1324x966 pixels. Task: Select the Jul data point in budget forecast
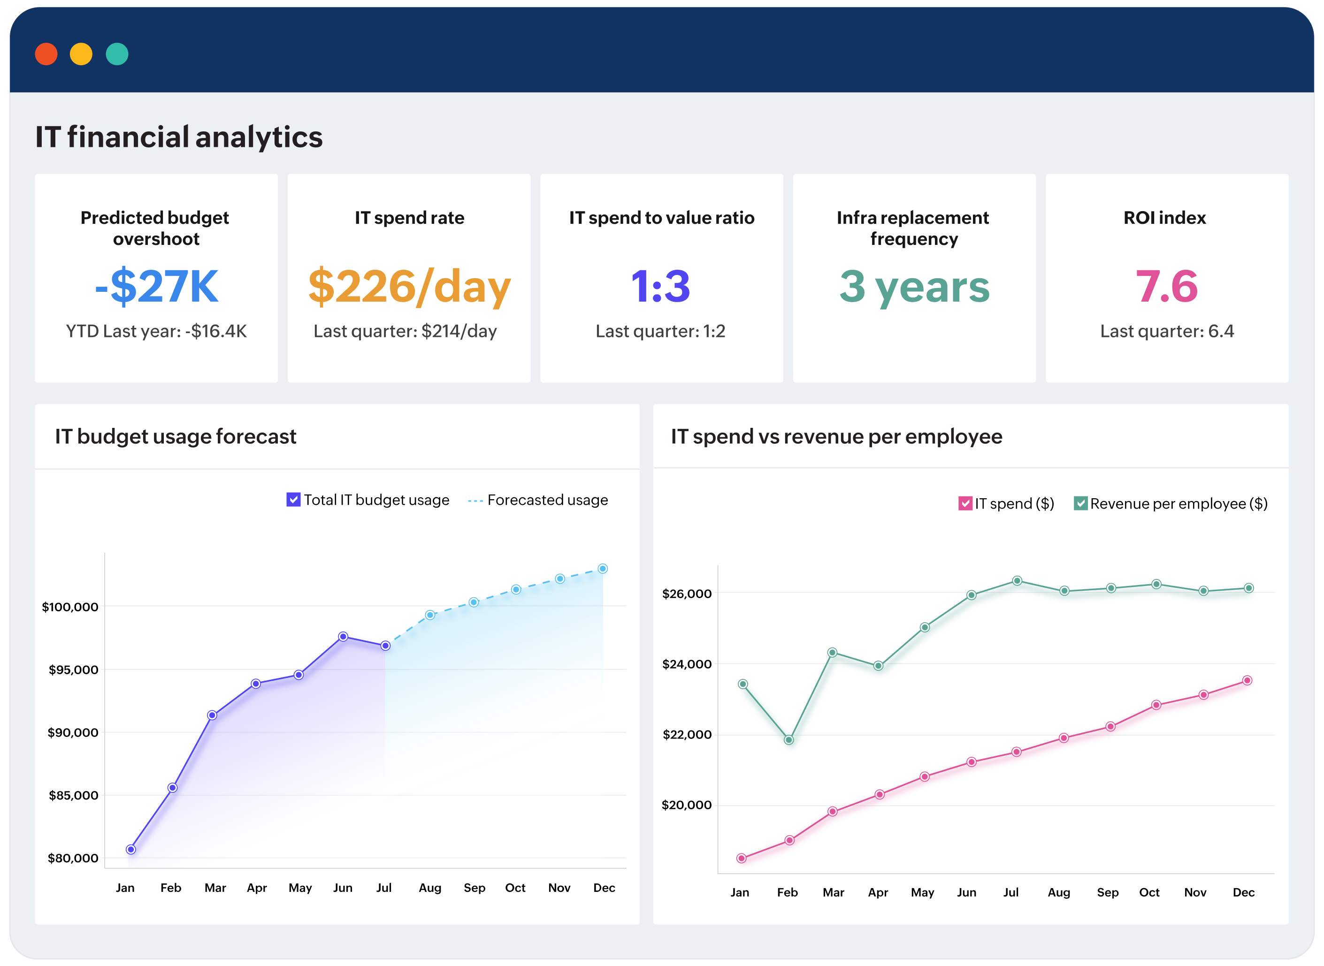pyautogui.click(x=385, y=646)
